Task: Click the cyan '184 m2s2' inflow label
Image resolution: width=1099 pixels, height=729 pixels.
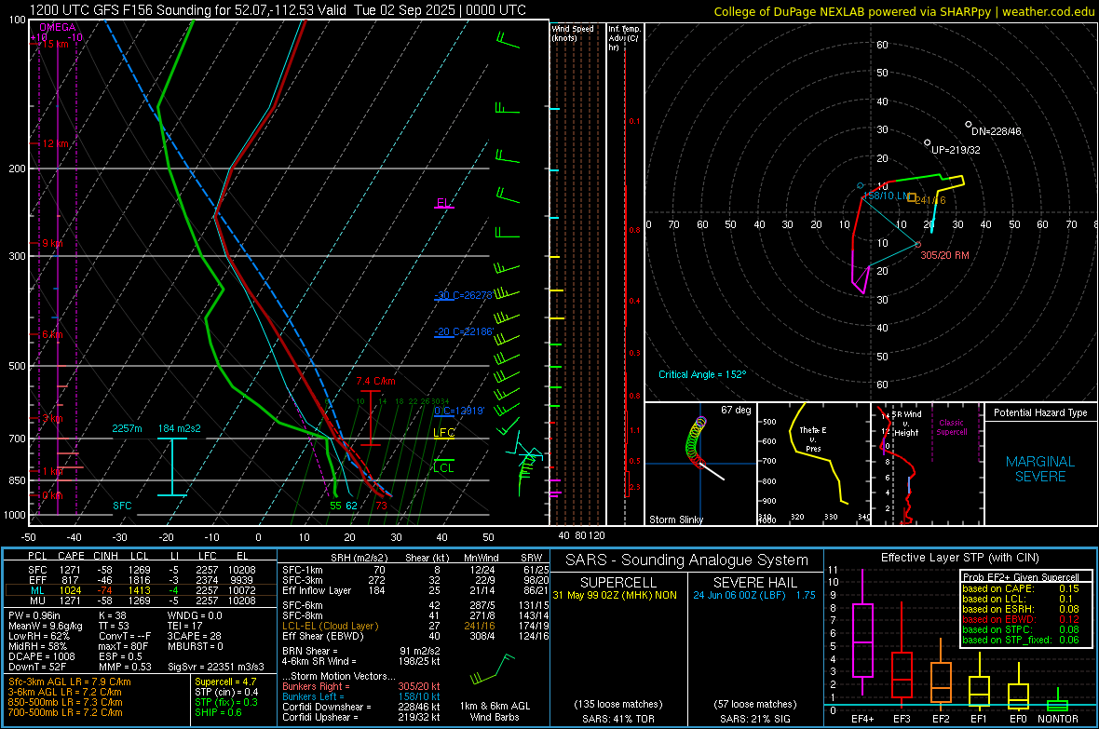Action: pos(180,428)
